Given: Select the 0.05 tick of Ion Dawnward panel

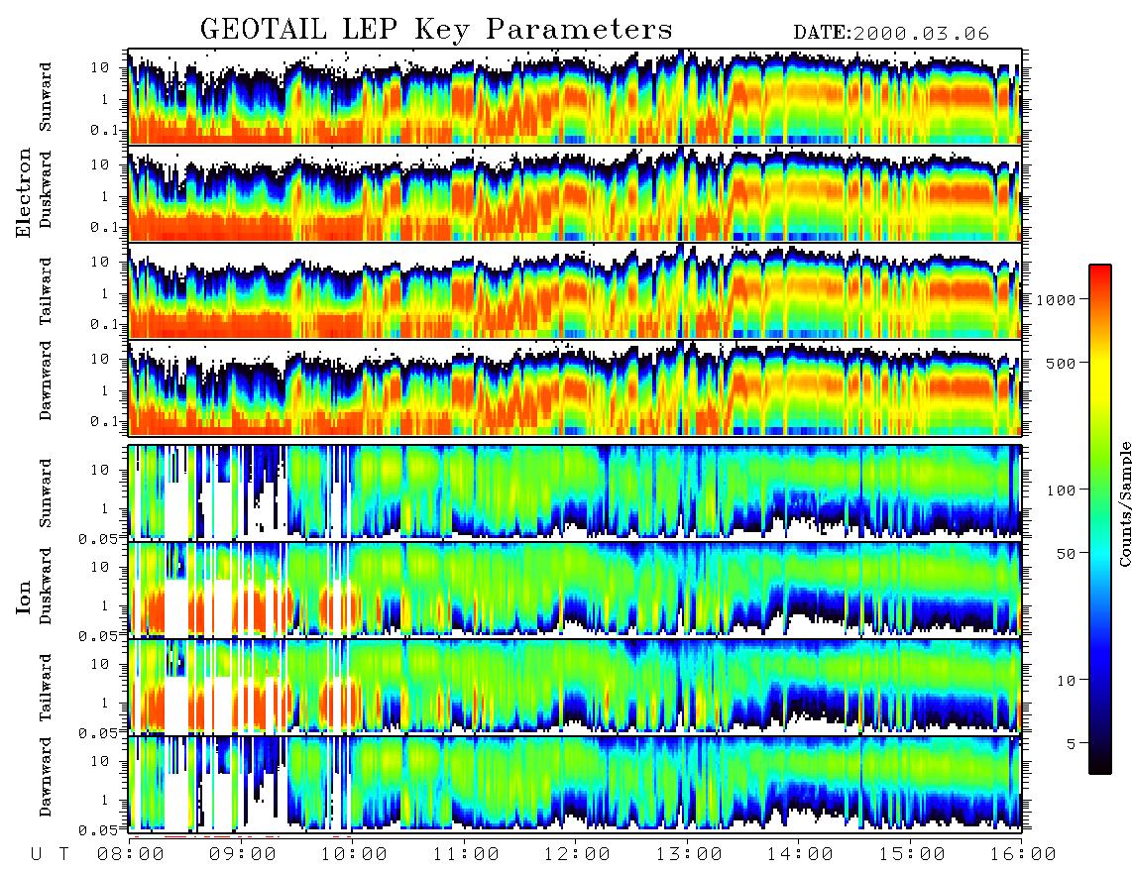Looking at the screenshot, I should point(98,830).
